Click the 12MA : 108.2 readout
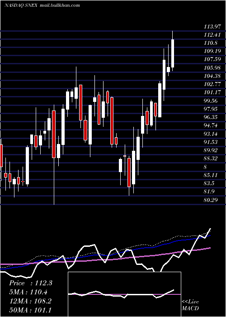 point(30,301)
